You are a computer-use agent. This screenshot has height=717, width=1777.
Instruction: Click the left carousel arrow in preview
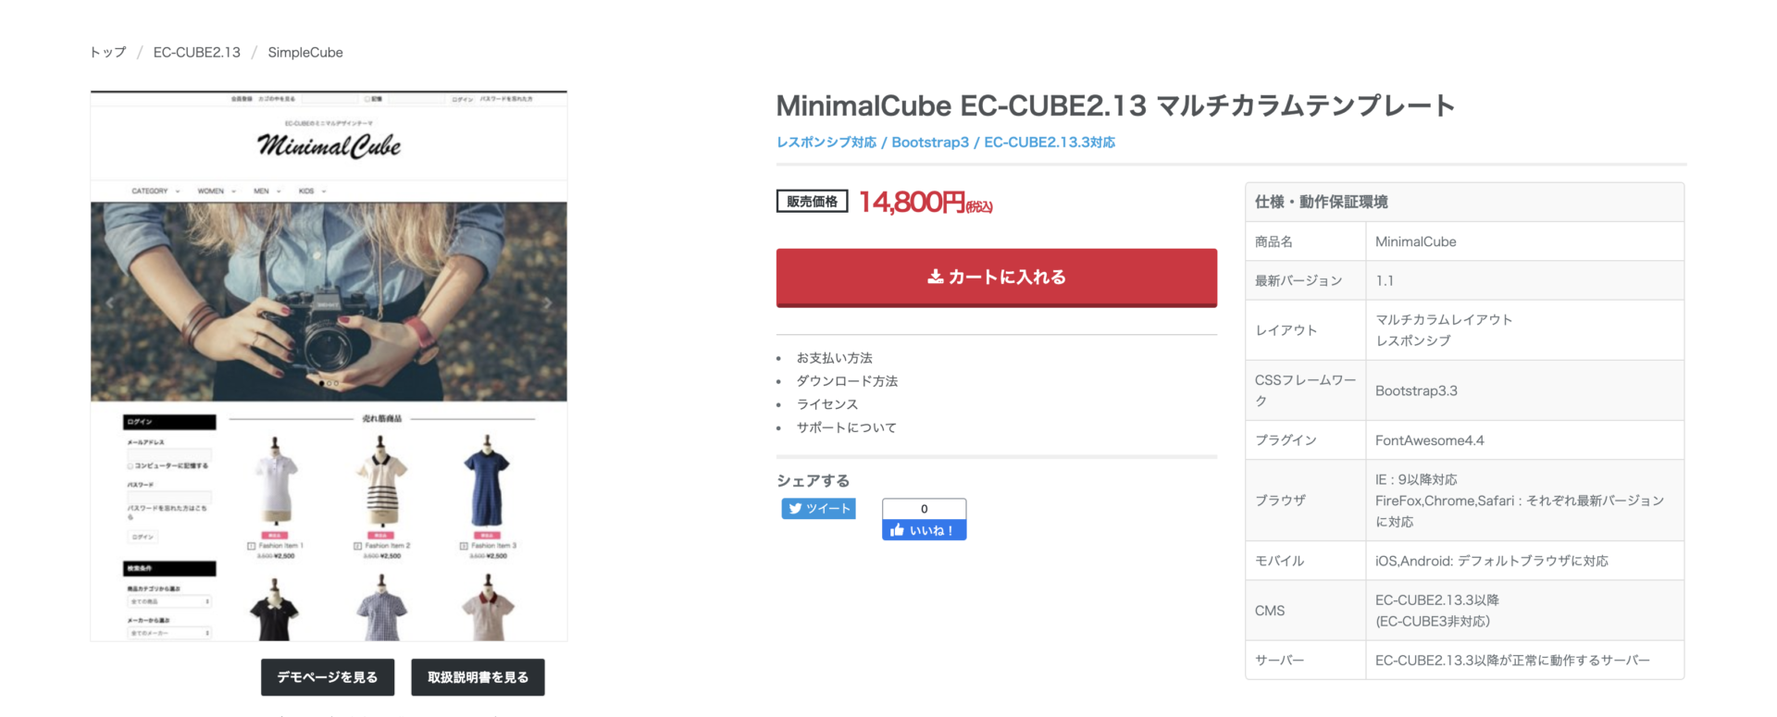click(x=110, y=303)
